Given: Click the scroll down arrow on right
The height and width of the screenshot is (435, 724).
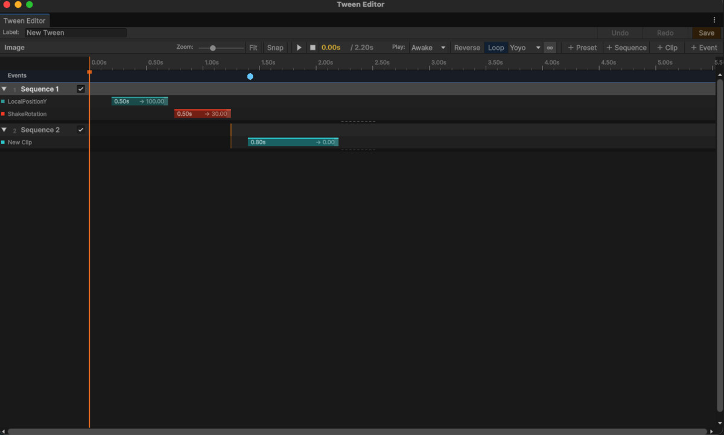Looking at the screenshot, I should (x=720, y=424).
